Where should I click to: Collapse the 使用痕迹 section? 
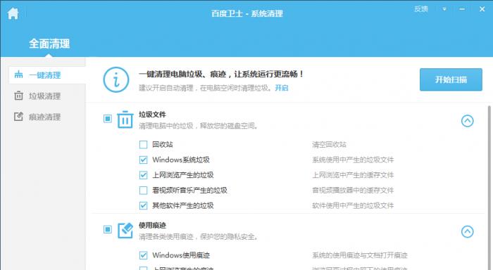467,232
